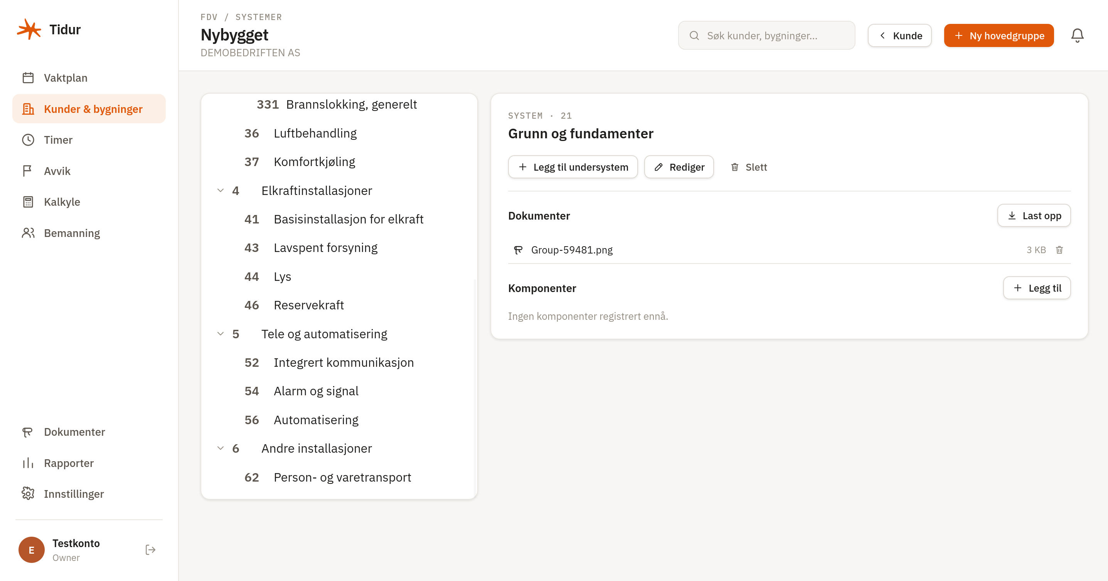Collapse the 5 Tele og automatisering group
This screenshot has width=1108, height=581.
220,334
